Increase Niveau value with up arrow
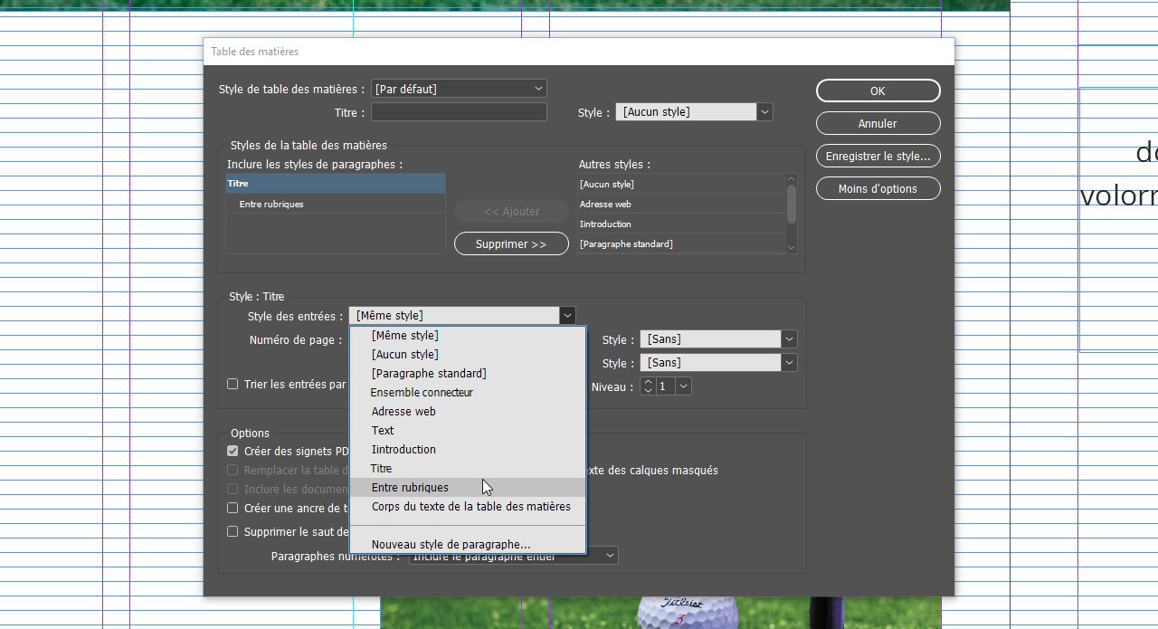 coord(648,382)
